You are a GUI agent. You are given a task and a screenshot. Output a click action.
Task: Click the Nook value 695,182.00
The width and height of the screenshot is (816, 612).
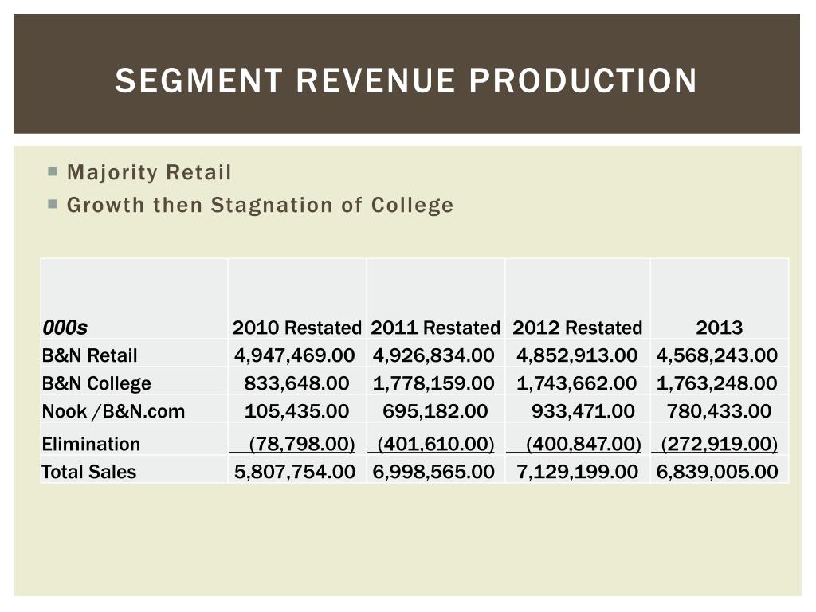435,411
